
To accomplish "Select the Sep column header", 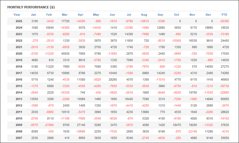I will pyautogui.click(x=160, y=15).
